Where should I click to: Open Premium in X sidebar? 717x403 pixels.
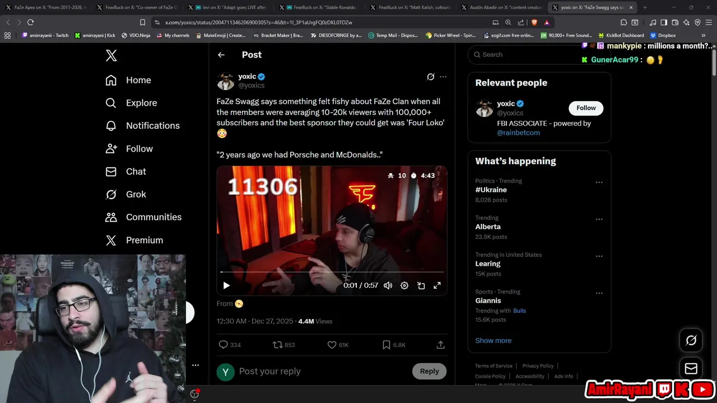click(134, 240)
